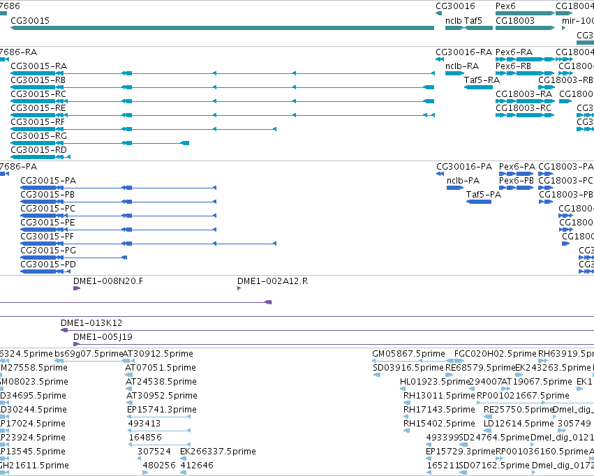The height and width of the screenshot is (476, 594).
Task: Select the CG18003-RC transcript label
Action: click(524, 108)
